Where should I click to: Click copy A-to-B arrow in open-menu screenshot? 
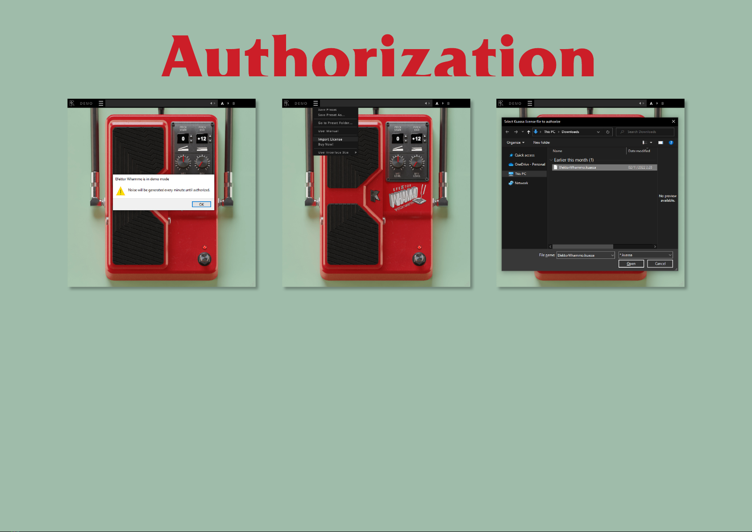[x=443, y=104]
